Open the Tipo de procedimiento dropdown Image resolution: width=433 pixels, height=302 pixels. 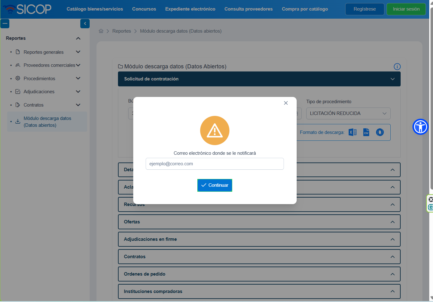click(348, 113)
